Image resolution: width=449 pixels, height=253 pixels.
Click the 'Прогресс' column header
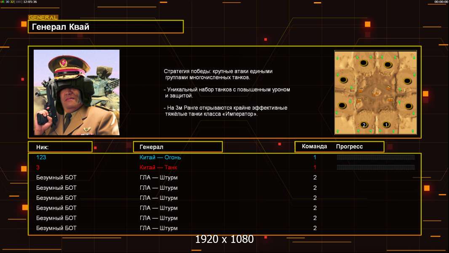(349, 146)
